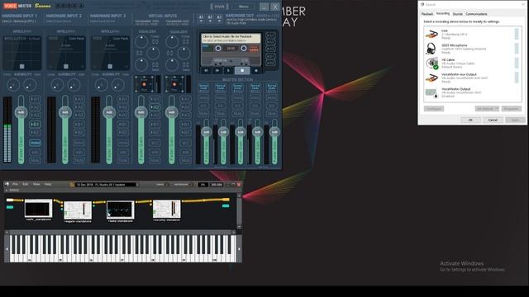This screenshot has height=297, width=529.
Task: Click Hardware Input 1 fader gain knob
Action: [21, 112]
